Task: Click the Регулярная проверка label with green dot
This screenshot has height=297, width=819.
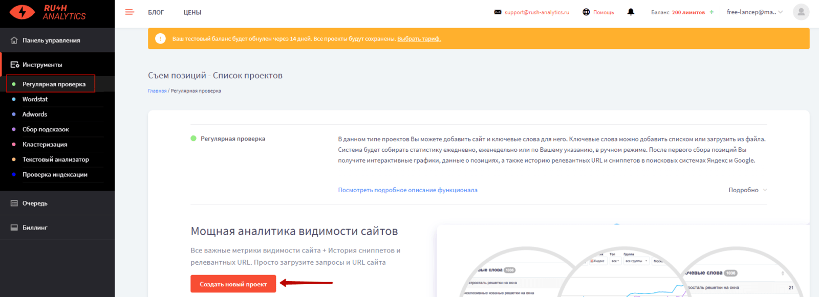Action: (x=228, y=139)
